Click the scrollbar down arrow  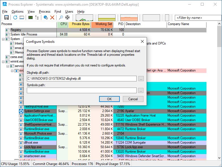click(x=219, y=158)
